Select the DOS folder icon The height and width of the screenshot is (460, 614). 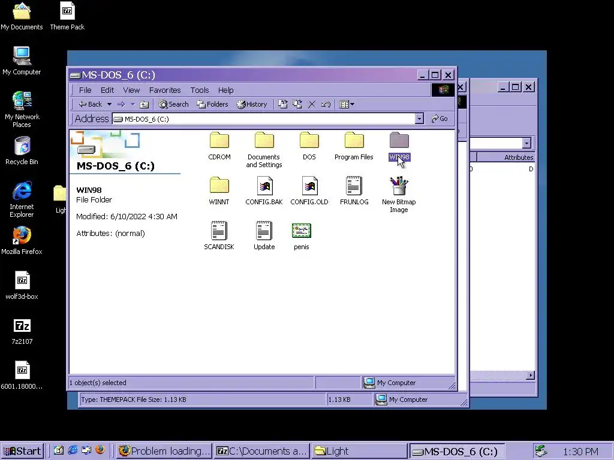[309, 140]
